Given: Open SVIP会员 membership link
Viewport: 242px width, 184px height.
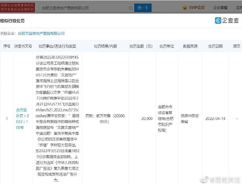Looking at the screenshot, I should [x=197, y=7].
